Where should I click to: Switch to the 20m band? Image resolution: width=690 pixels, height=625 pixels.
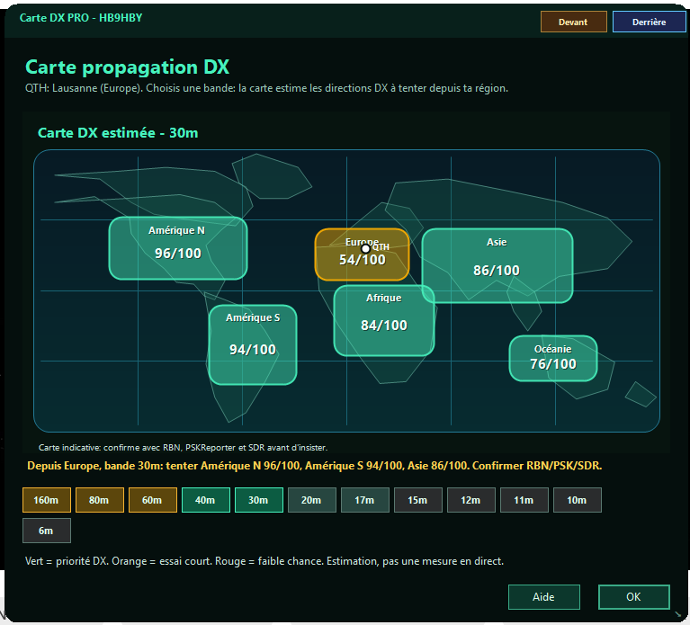(x=312, y=500)
